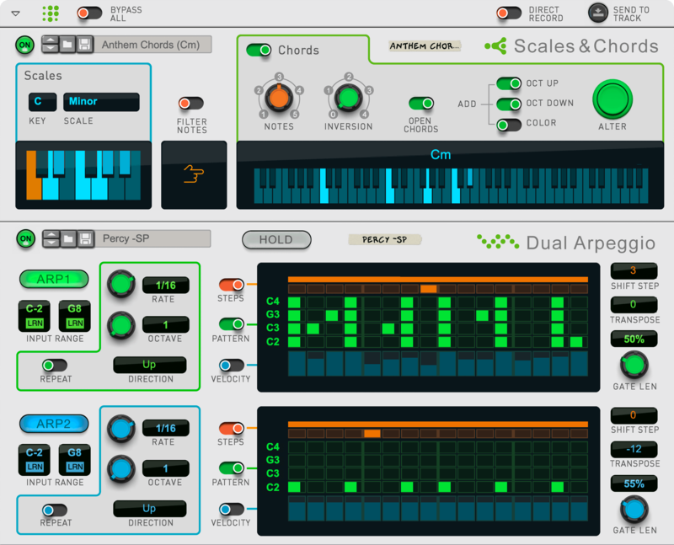Disable the Open Chords switch

421,104
